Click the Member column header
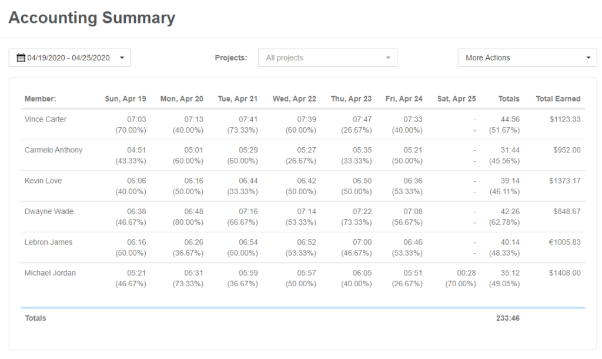The image size is (602, 359). coord(40,99)
